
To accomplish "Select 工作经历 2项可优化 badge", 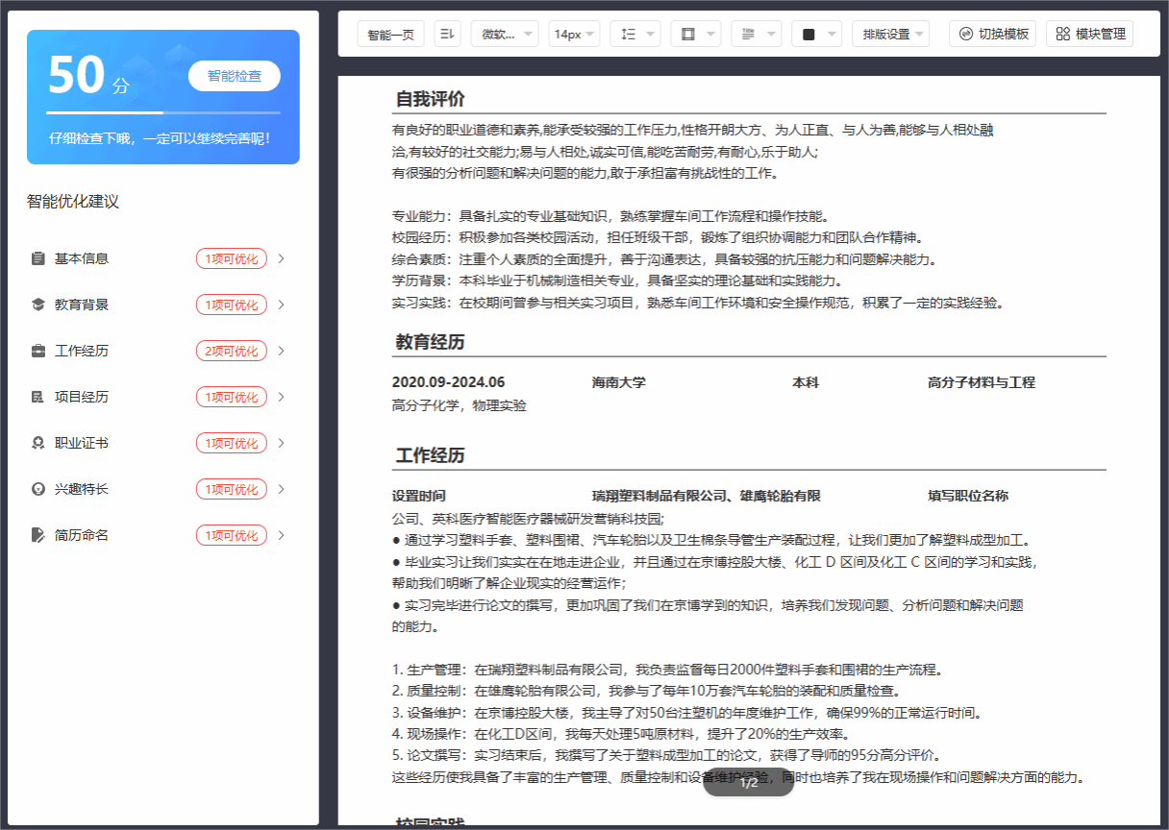I will [x=232, y=351].
